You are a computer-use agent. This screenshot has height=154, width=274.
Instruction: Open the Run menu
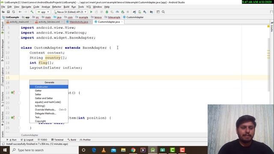[74, 7]
